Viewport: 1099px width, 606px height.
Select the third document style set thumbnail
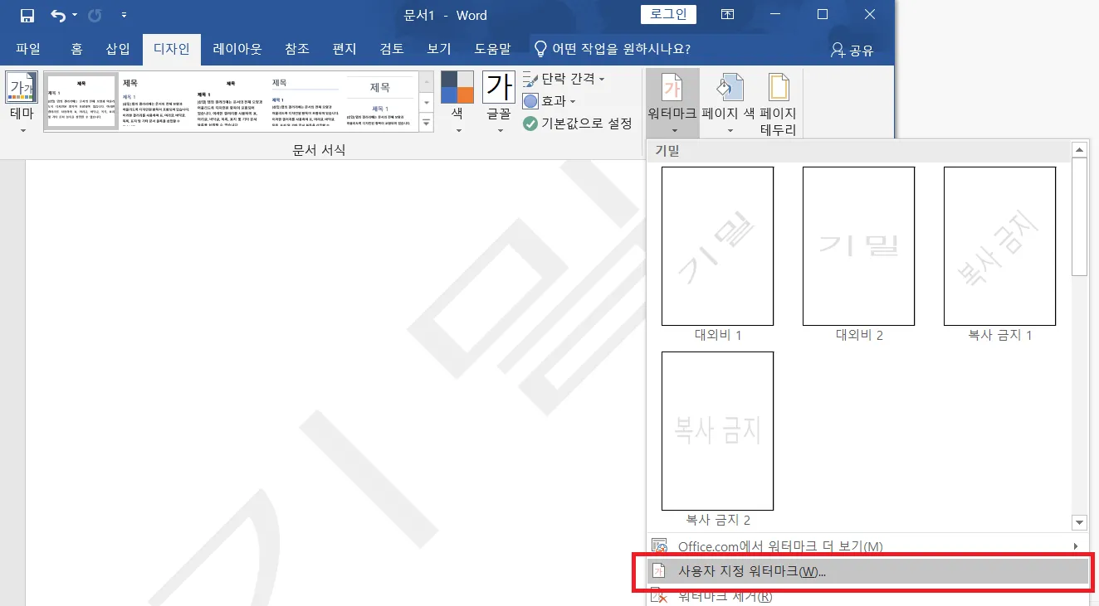click(x=230, y=101)
